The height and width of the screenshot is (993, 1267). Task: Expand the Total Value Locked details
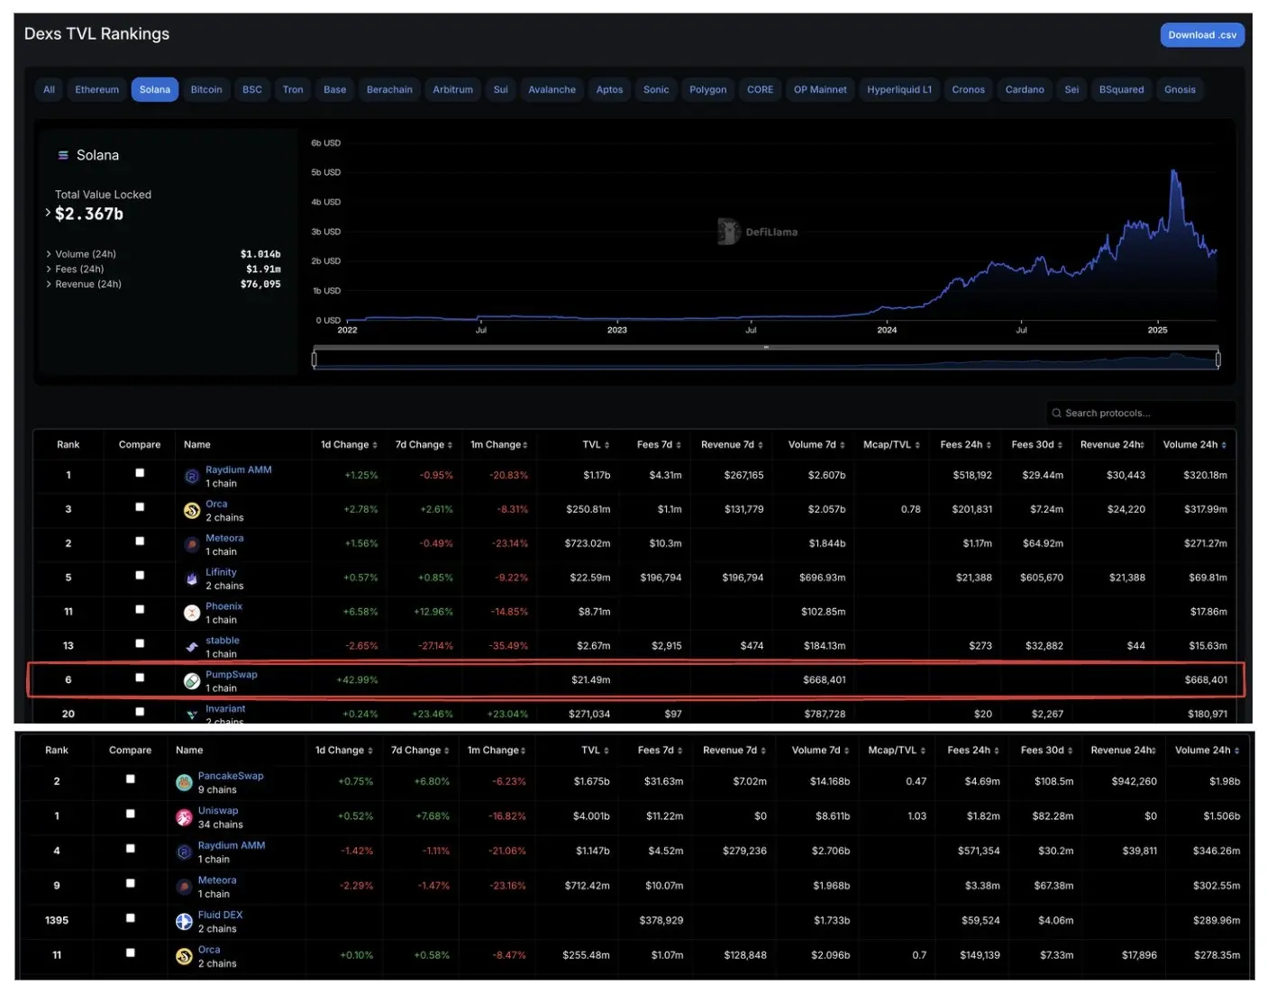pos(47,213)
